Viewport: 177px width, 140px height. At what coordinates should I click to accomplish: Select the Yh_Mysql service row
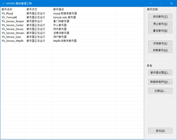tap(72, 14)
